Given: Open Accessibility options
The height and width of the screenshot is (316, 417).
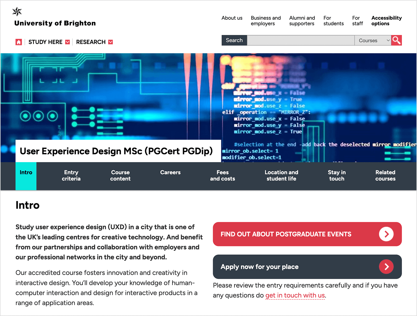Looking at the screenshot, I should 386,21.
